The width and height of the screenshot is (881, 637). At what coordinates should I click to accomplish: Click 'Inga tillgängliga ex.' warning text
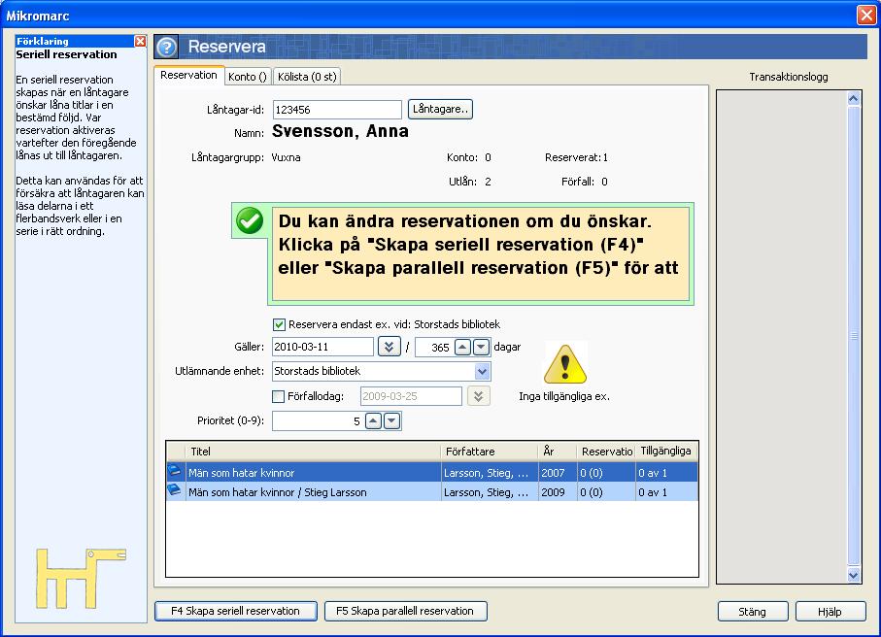tap(564, 396)
